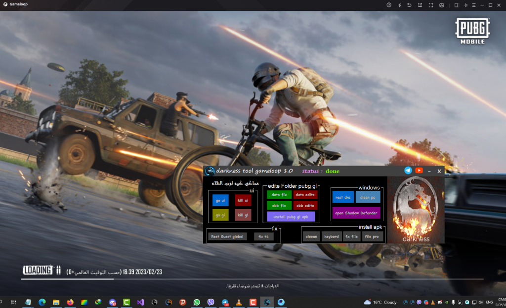The image size is (506, 308).
Task: Click the green 'data fix' button
Action: pos(279,195)
